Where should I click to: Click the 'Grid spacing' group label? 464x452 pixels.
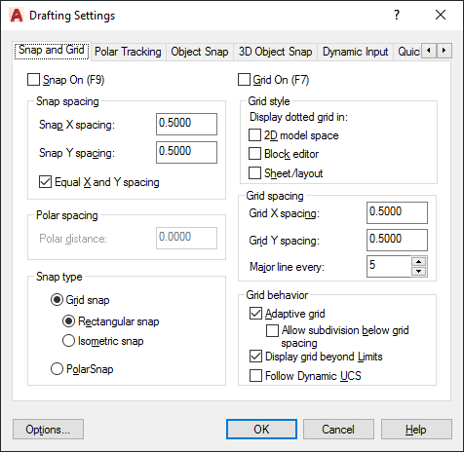click(x=275, y=196)
